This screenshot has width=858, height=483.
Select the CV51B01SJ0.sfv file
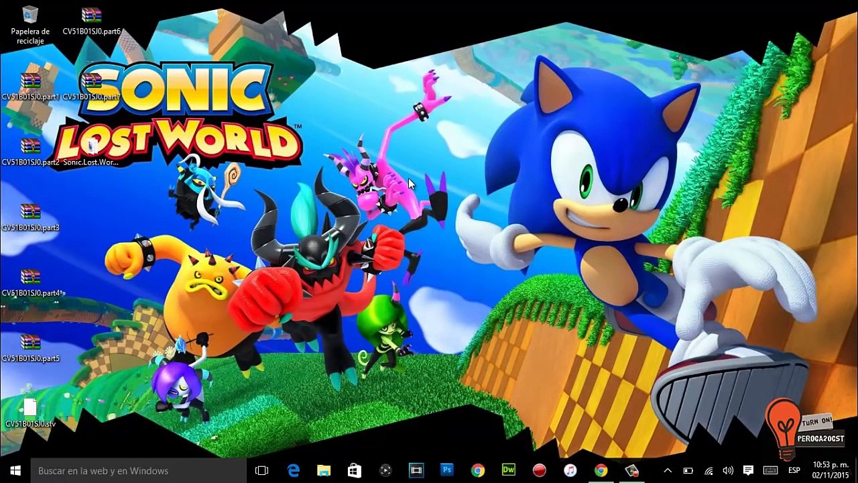pos(31,413)
